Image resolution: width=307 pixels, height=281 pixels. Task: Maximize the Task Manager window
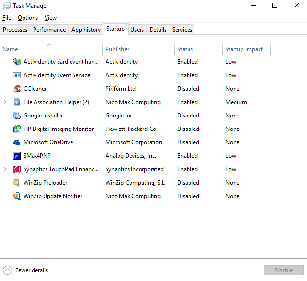[275, 5]
